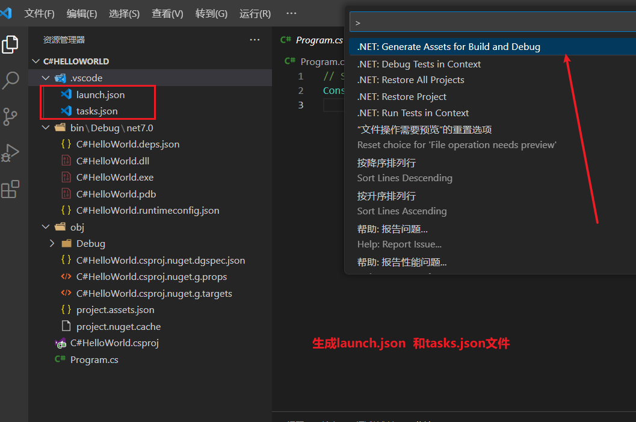Viewport: 636px width, 422px height.
Task: Click the C#HelloWorld.csproj file icon
Action: click(60, 343)
